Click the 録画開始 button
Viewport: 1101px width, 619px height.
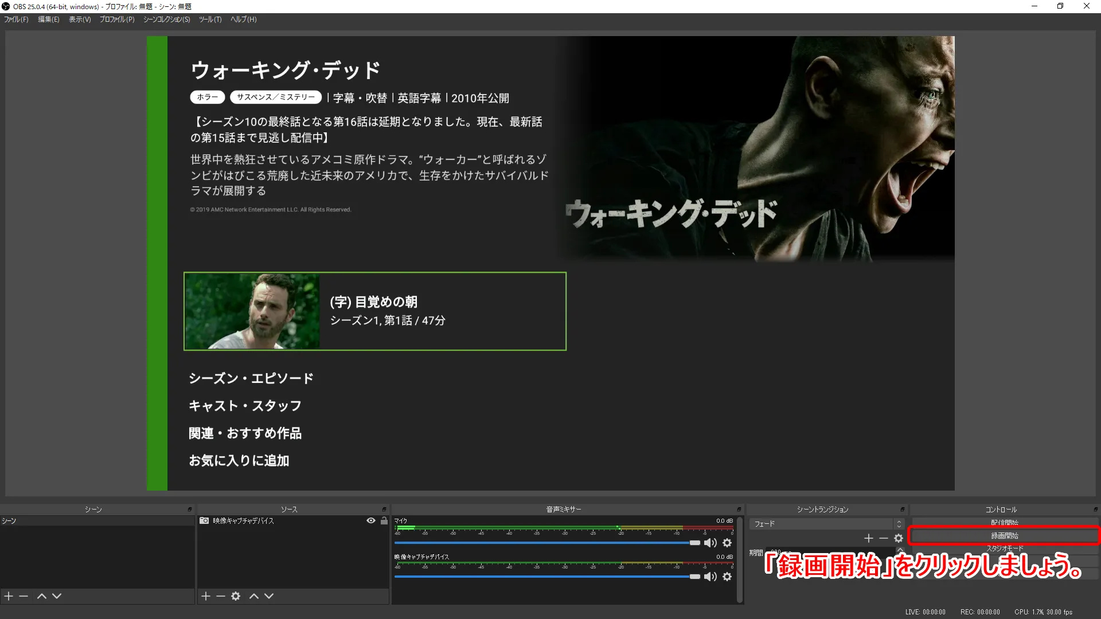(x=1004, y=535)
